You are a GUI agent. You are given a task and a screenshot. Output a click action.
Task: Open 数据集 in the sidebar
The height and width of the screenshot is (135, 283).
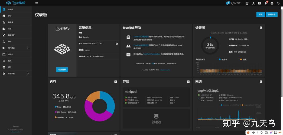point(16,22)
